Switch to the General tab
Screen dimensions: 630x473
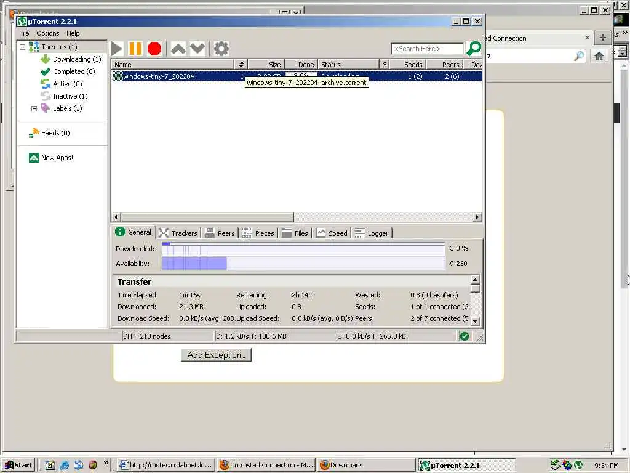click(x=133, y=232)
